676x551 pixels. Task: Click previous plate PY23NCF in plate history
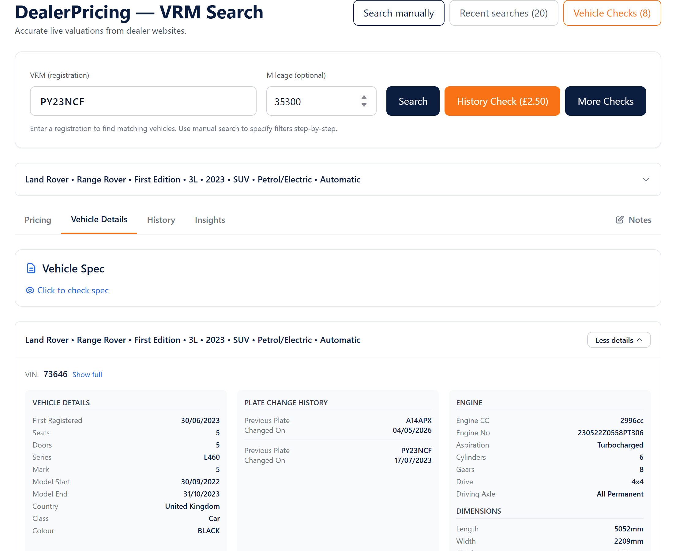coord(416,451)
